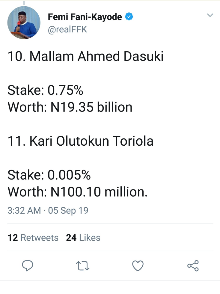Viewport: 220px width, 294px height.
Task: Tap the share icon below the tweet
Action: pyautogui.click(x=193, y=266)
